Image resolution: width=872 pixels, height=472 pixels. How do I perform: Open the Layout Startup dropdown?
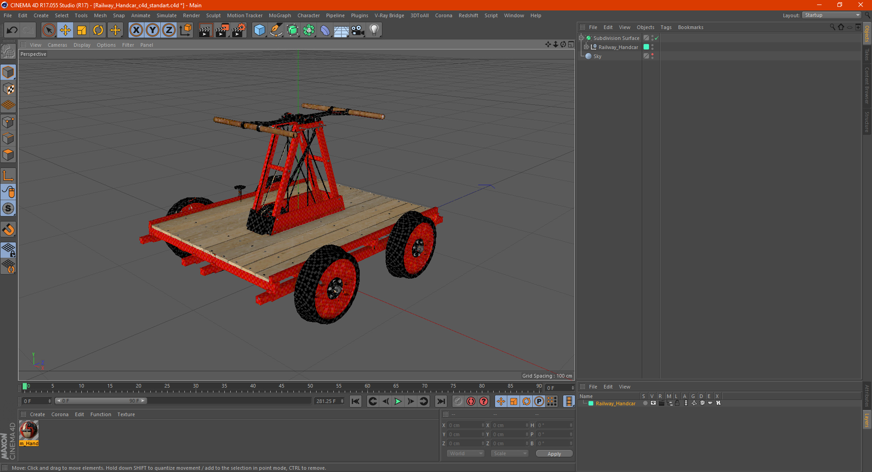pyautogui.click(x=832, y=15)
